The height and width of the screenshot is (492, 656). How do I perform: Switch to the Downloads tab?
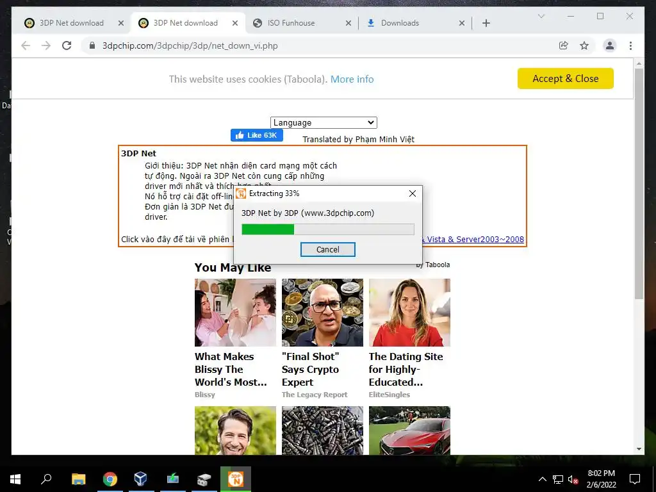click(x=400, y=23)
